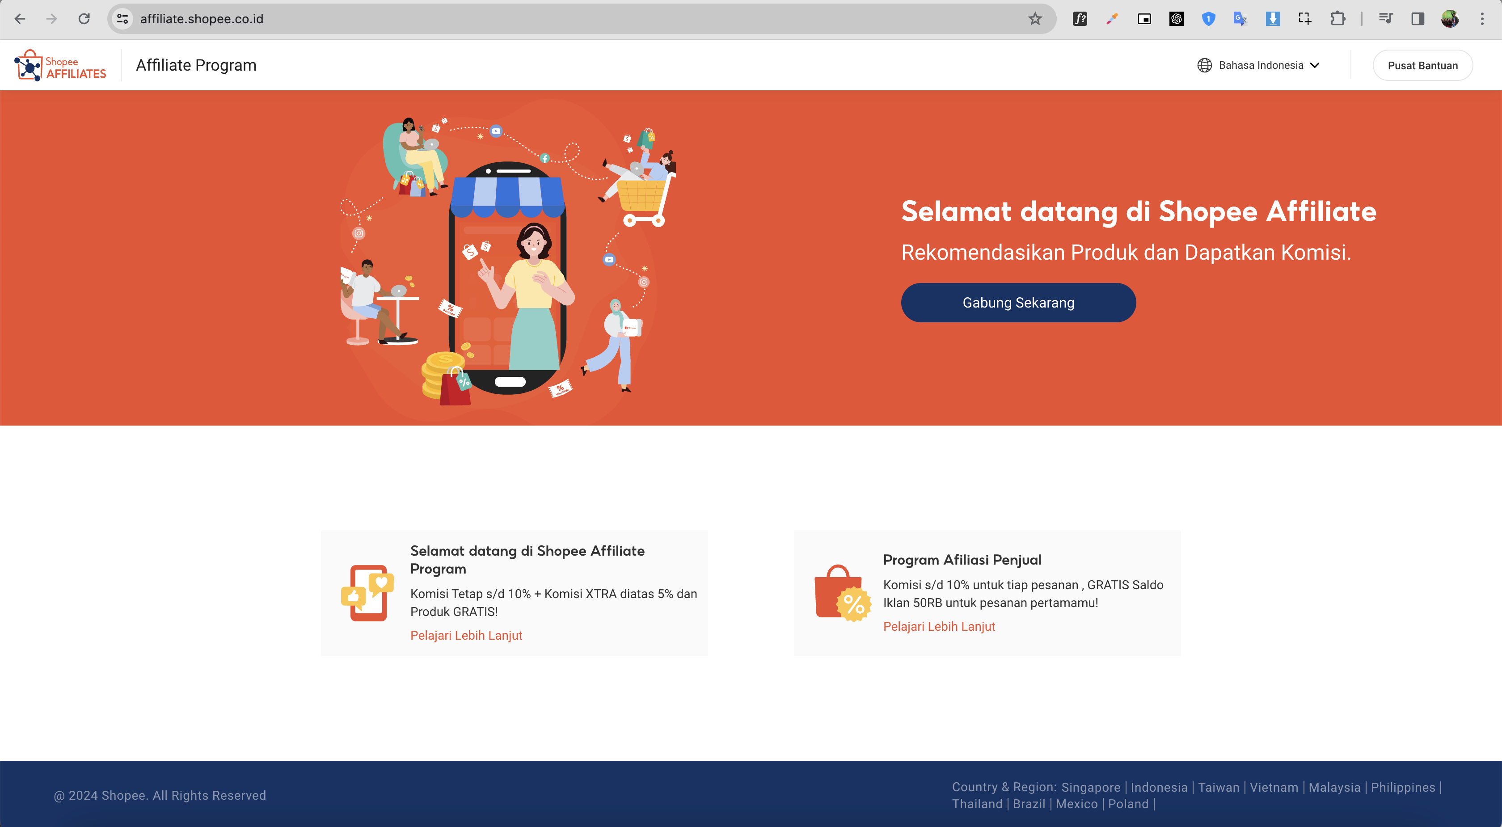Open Google Translate extension icon
1502x827 pixels.
[x=1240, y=19]
